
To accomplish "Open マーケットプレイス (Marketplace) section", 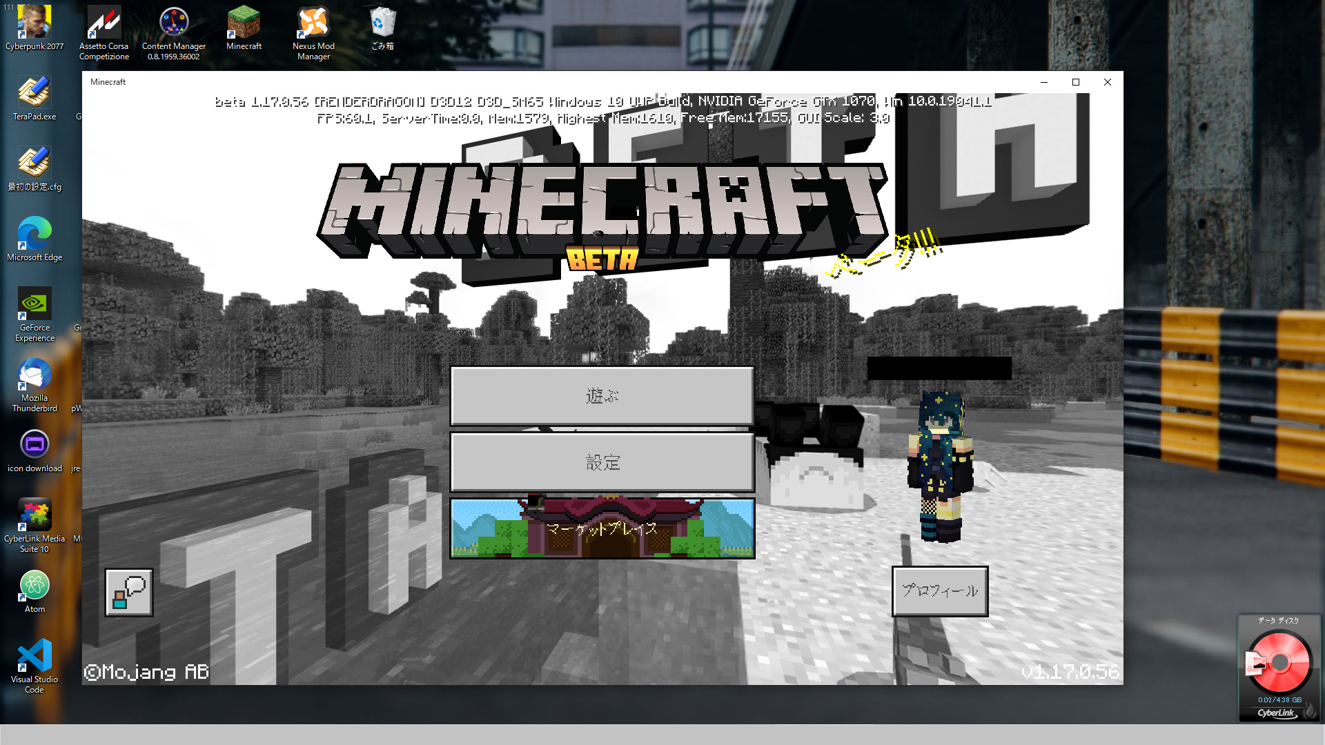I will pos(602,528).
